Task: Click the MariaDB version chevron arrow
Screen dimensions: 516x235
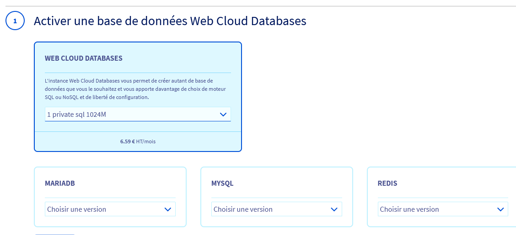Action: [168, 209]
